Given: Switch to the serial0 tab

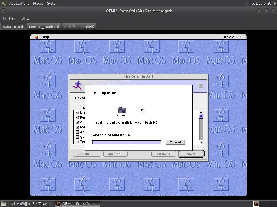Looking at the screenshot, I should tap(69, 27).
